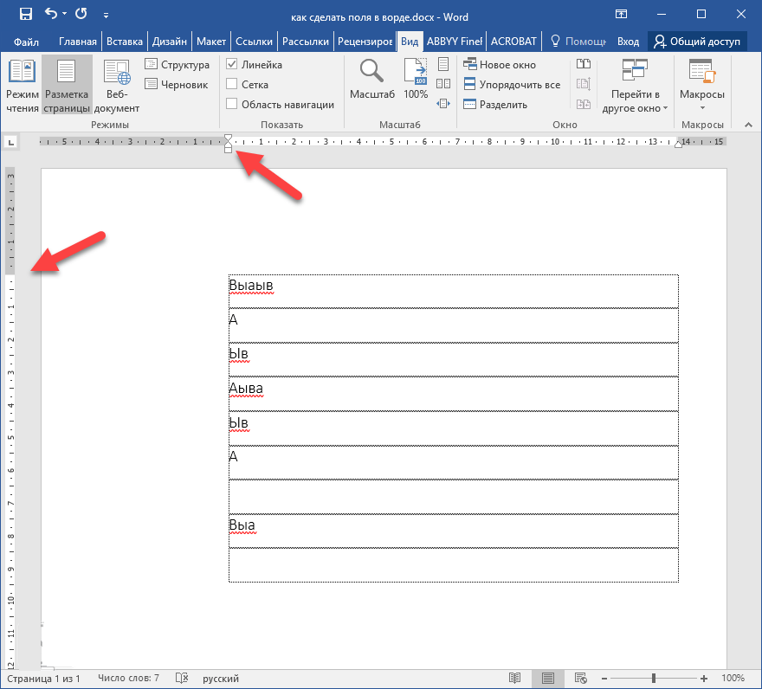This screenshot has width=762, height=689.
Task: Open the Файл menu tab
Action: [x=26, y=41]
